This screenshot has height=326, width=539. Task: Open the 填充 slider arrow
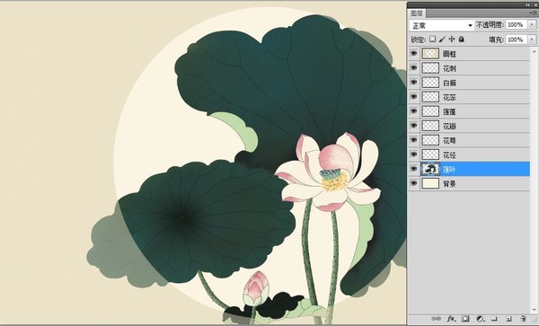tap(532, 40)
